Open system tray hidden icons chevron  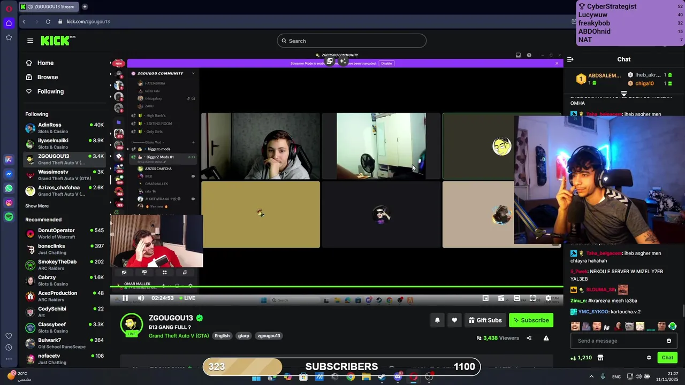pyautogui.click(x=591, y=377)
